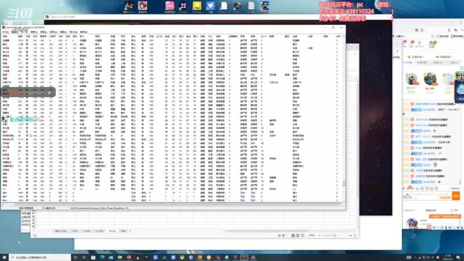The width and height of the screenshot is (464, 261).
Task: Select the first sheet tab in the spreadsheet window
Action: [x=61, y=231]
